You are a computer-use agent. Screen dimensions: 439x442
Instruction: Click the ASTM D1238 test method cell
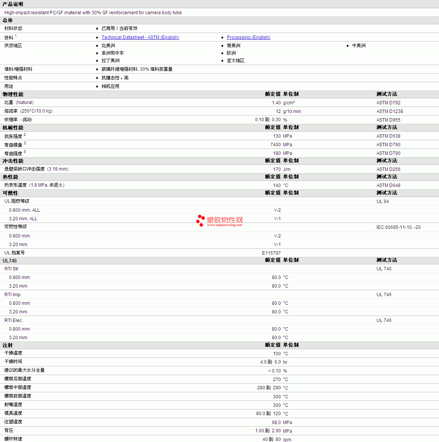pos(390,111)
